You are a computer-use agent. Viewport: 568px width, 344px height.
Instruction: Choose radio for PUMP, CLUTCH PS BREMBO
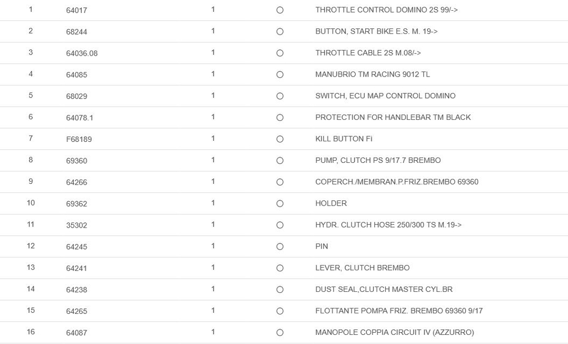279,161
